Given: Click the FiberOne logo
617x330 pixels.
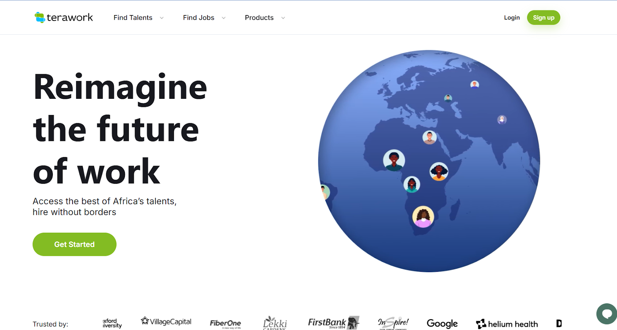Looking at the screenshot, I should tap(225, 323).
